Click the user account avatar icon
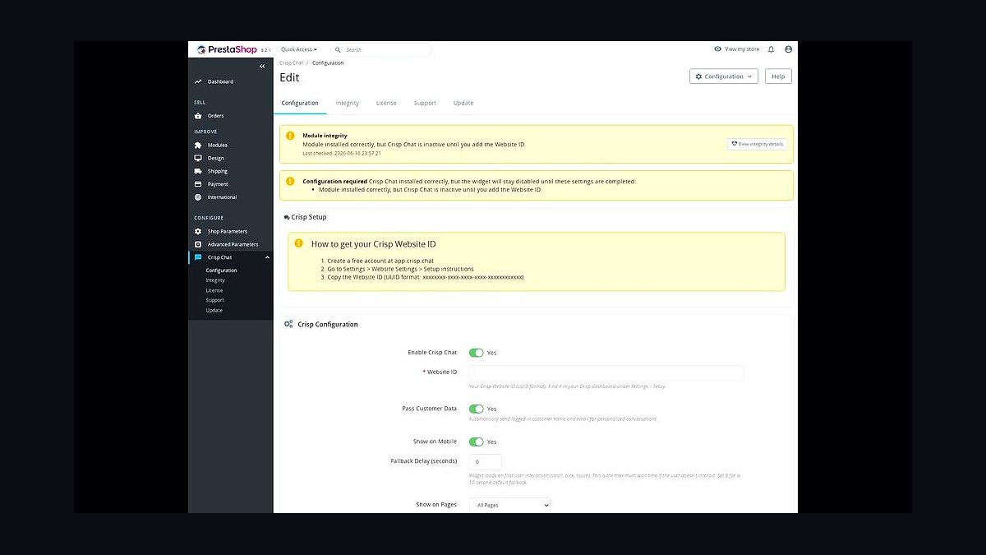Viewport: 986px width, 555px height. point(789,49)
